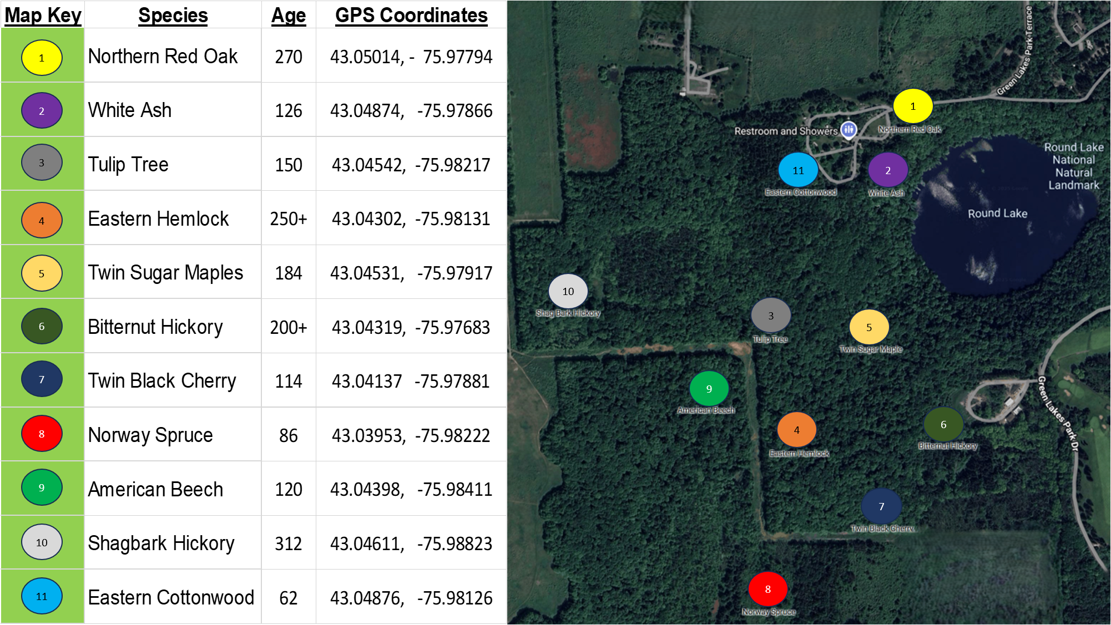Viewport: 1111px width, 625px height.
Task: Click dark green Bitternut Hickory map marker
Action: [x=943, y=424]
